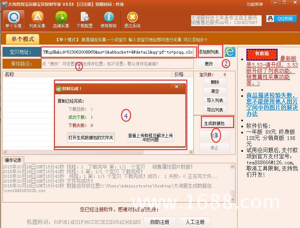Click the list's right scroll arrow
Screen dimensions: 300x228
[x=191, y=152]
